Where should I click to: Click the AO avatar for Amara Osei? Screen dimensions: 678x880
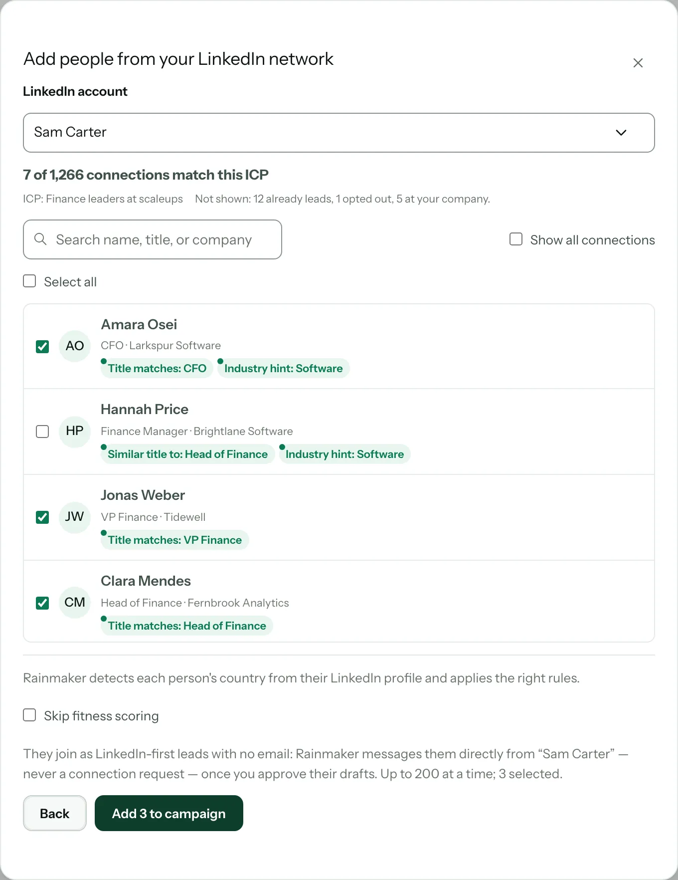click(x=75, y=346)
